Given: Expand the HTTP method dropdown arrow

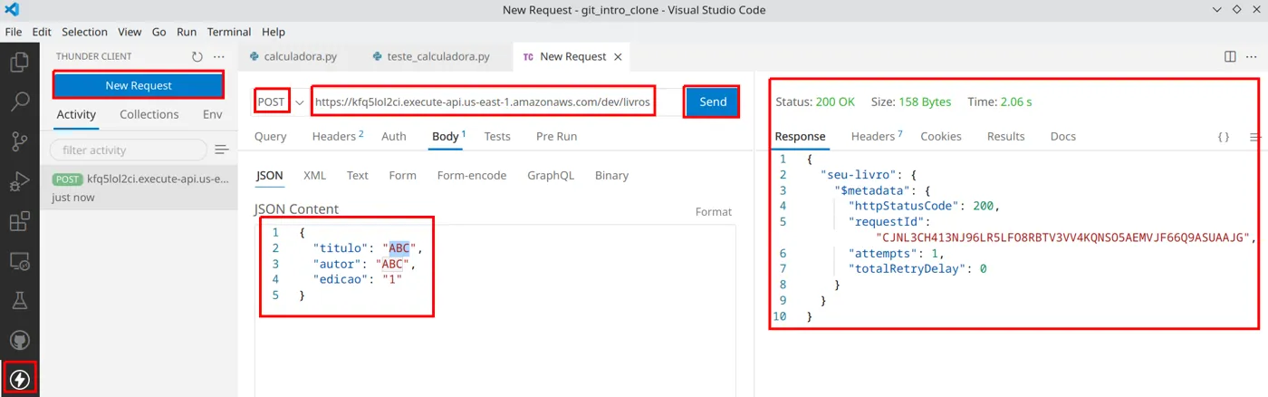Looking at the screenshot, I should (299, 102).
